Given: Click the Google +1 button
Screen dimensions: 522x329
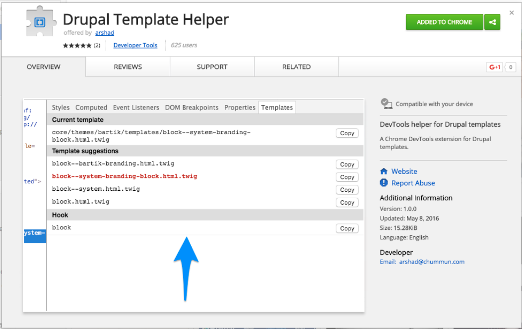Looking at the screenshot, I should click(494, 67).
